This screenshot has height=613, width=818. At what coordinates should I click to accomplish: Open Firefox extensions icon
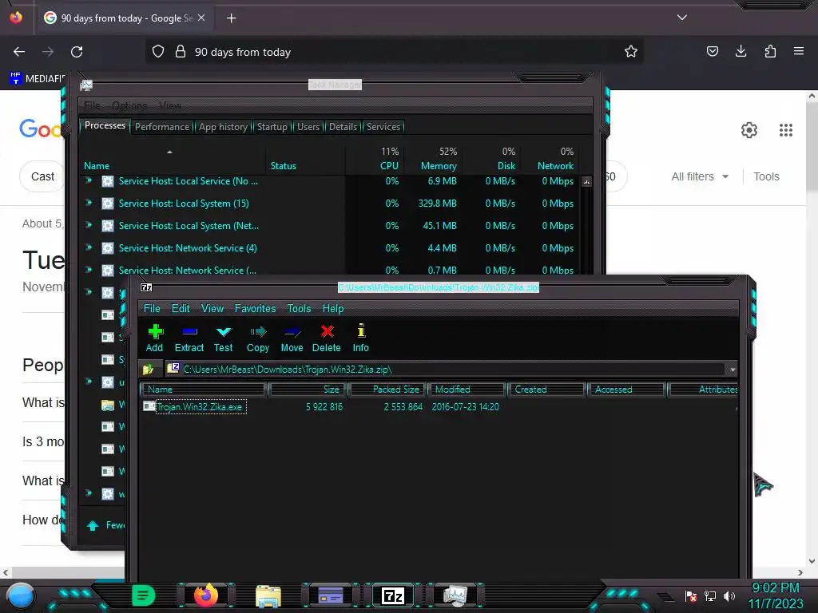[770, 51]
